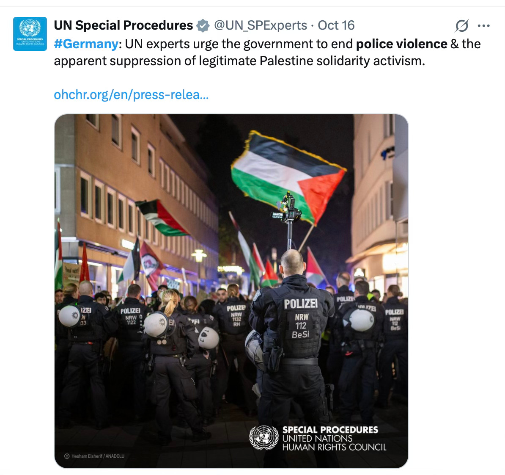Screen dimensions: 505x475
Task: Click the large waving Palestinian flag
Action: pyautogui.click(x=288, y=177)
